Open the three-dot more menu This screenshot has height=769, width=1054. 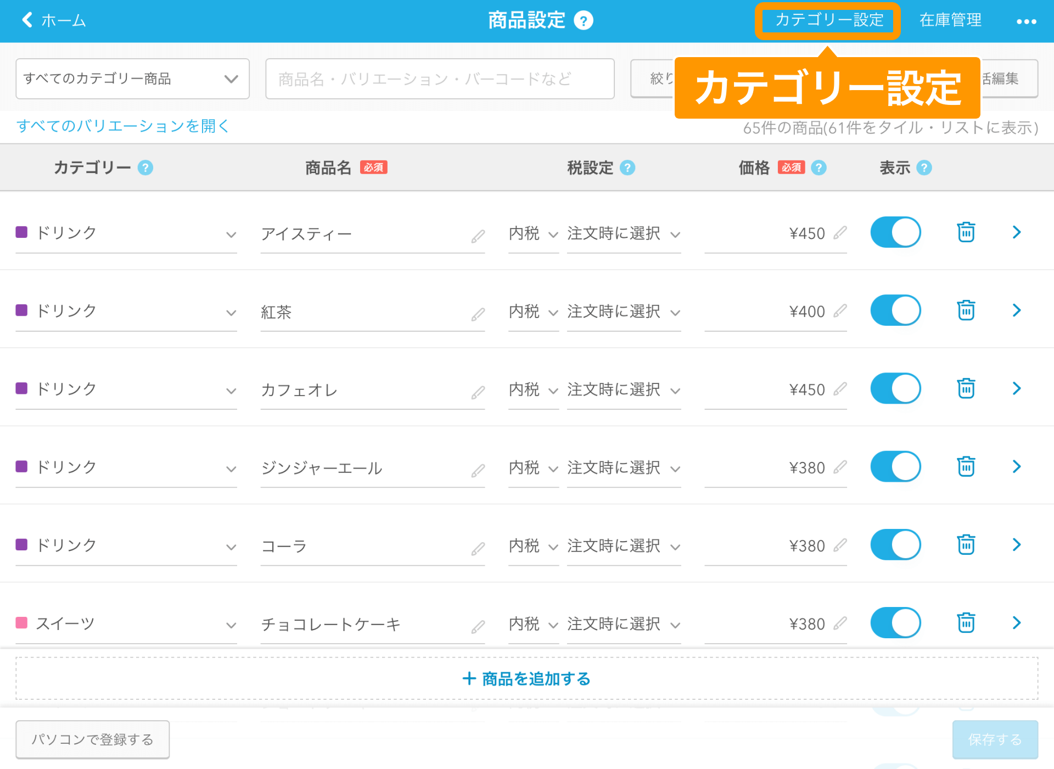point(1026,21)
